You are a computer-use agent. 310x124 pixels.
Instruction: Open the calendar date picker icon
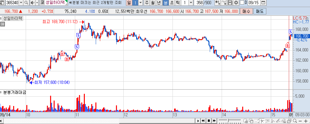coord(263,3)
